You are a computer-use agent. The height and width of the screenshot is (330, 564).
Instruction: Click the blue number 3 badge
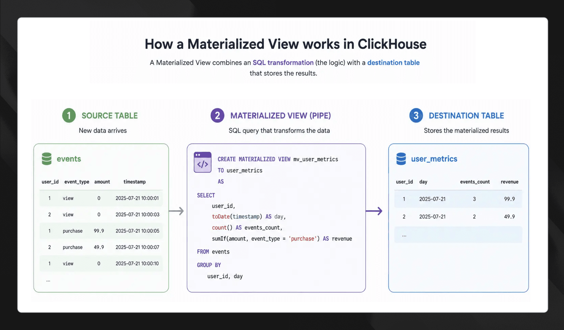pyautogui.click(x=416, y=116)
